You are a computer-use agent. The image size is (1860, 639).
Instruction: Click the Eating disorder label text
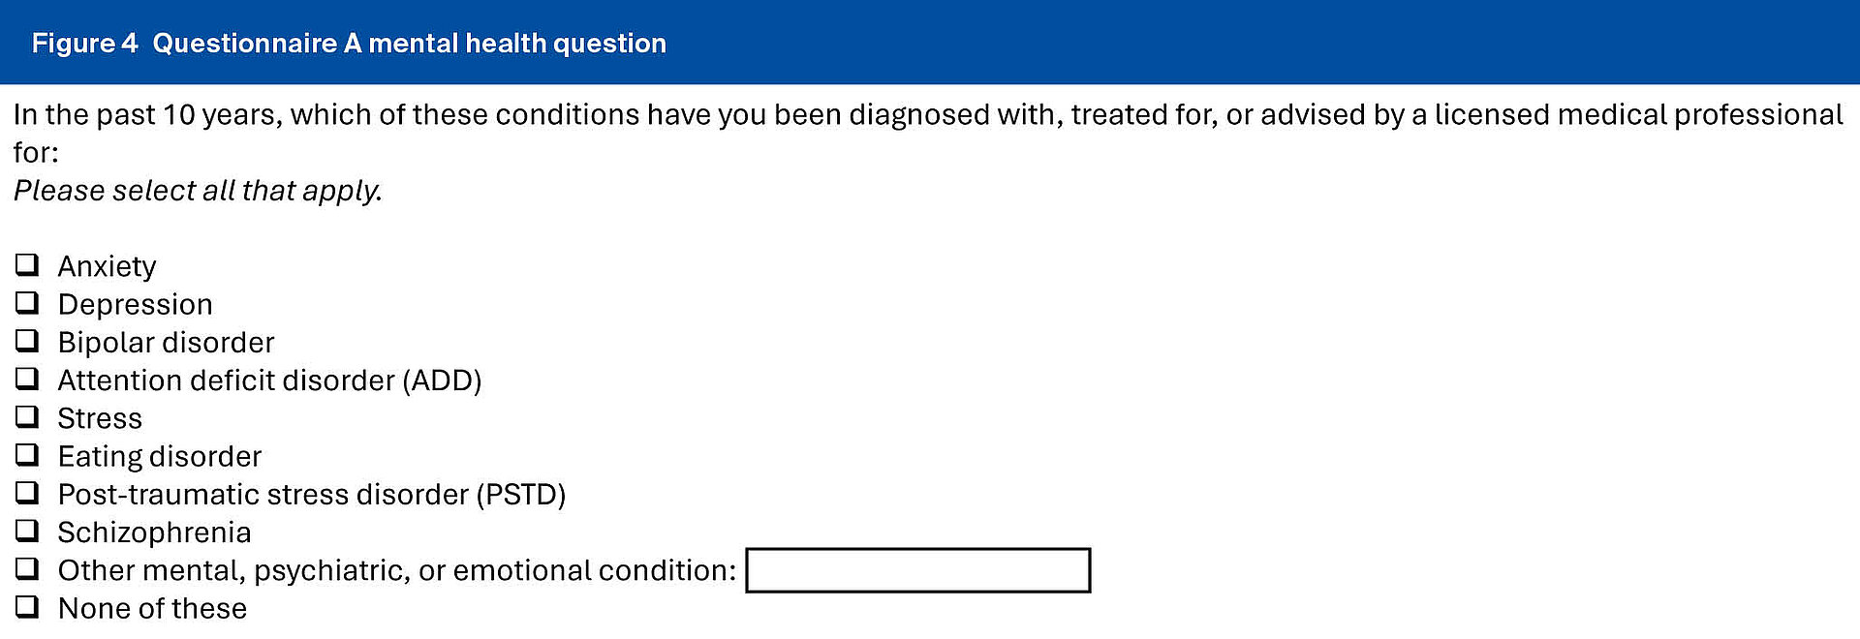click(160, 456)
